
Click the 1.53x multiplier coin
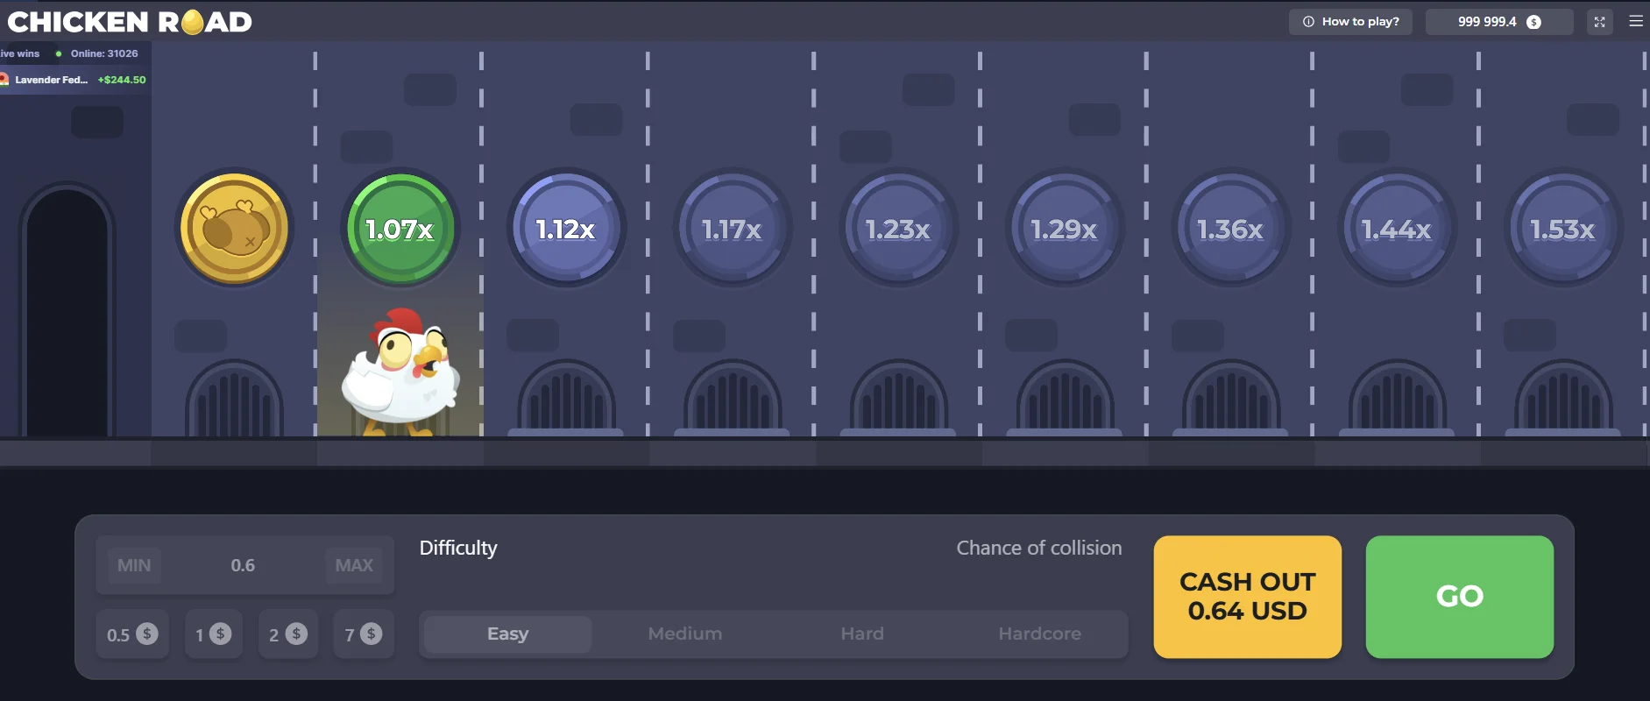point(1563,228)
